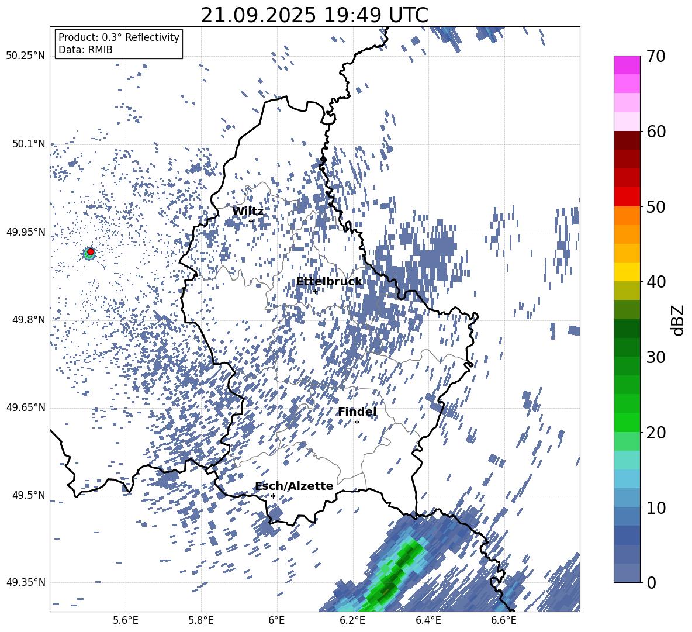The image size is (692, 632).
Task: Click the Data: RMIB text
Action: click(85, 50)
